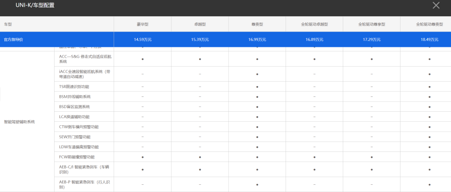The image size is (451, 192).
Task: Select the 'SEW开门预警功能' row label
Action: pos(74,137)
